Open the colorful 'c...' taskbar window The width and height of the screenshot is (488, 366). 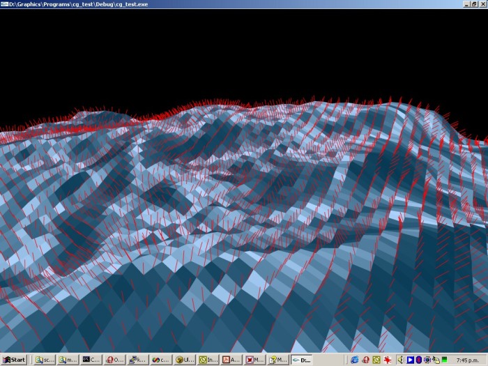[161, 360]
